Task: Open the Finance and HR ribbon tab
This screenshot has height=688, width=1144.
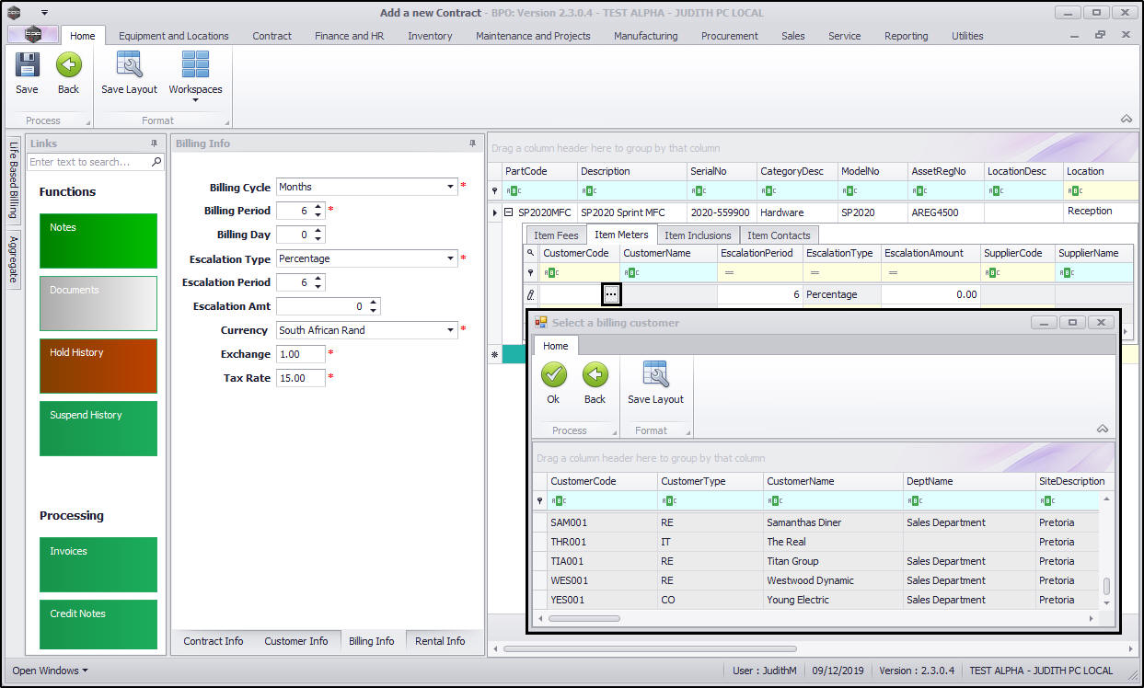Action: point(349,36)
